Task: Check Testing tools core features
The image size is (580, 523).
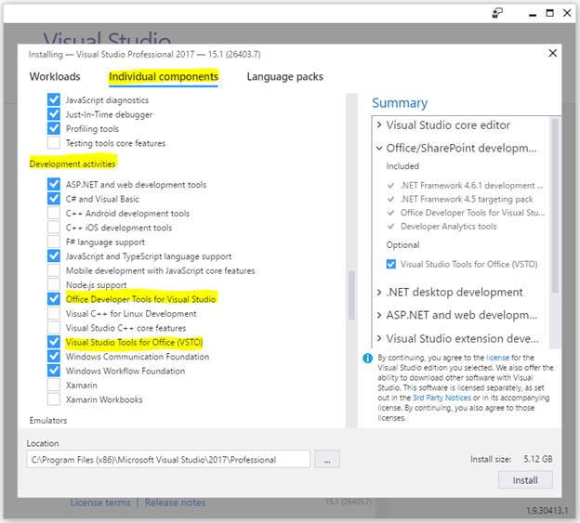Action: 54,143
